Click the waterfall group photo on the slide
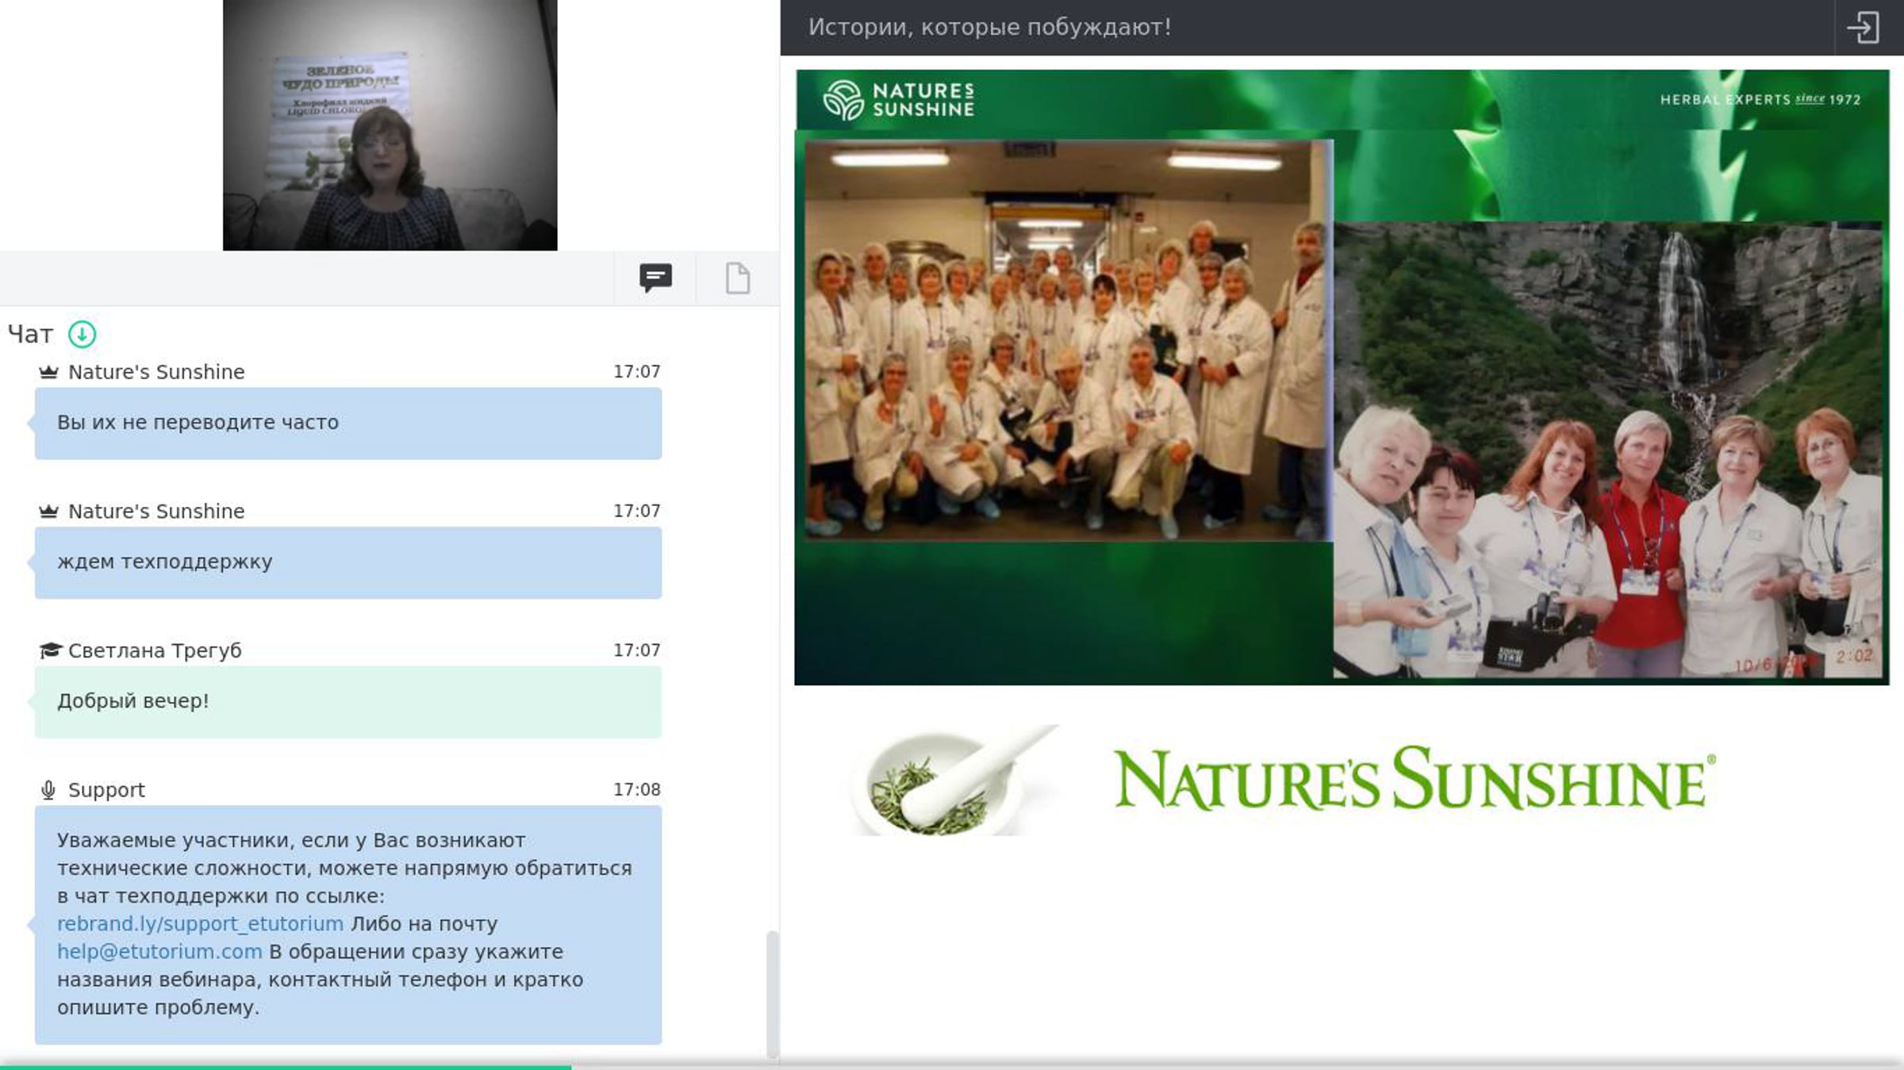Viewport: 1904px width, 1070px height. (x=1607, y=451)
